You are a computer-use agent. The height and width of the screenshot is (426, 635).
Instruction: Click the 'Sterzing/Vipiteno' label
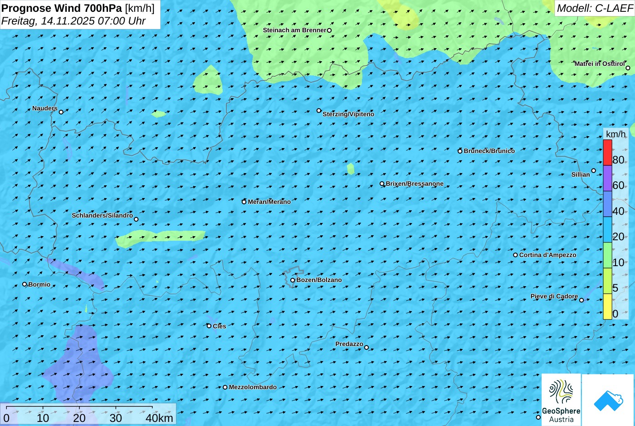pos(348,114)
